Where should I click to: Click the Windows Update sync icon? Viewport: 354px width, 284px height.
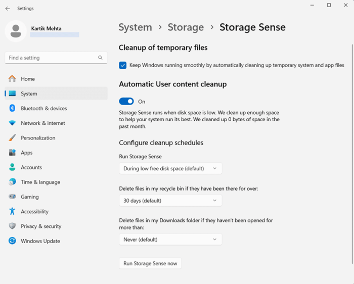pos(12,241)
